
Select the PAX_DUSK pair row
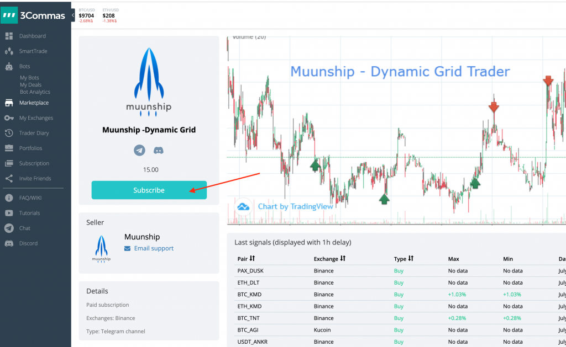tap(400, 271)
